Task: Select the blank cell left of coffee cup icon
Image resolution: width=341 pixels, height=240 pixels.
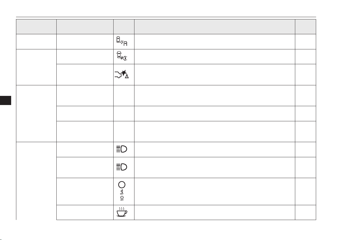Action: [85, 212]
